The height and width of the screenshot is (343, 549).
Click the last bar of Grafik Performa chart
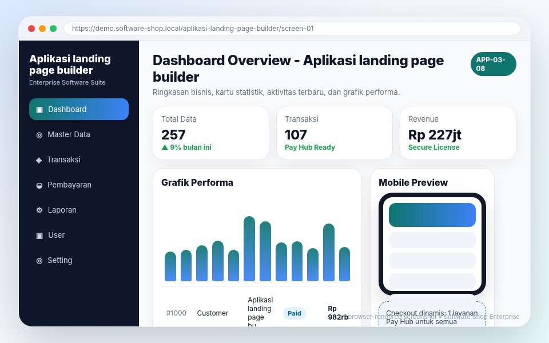344,264
